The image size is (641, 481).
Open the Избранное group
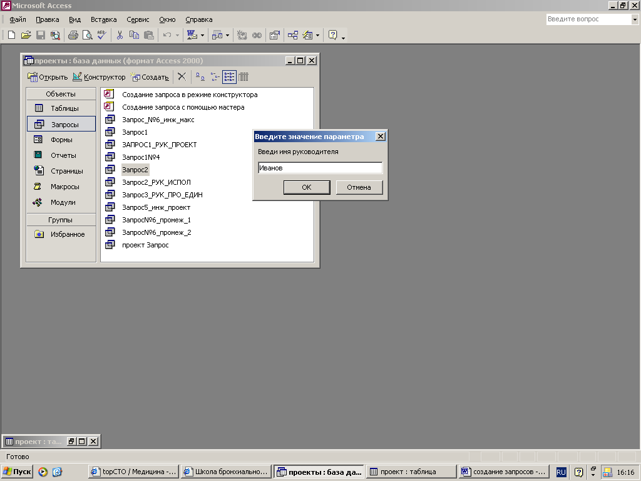point(61,234)
